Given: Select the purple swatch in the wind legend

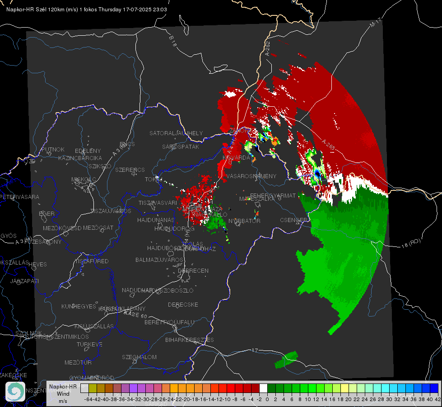Looking at the screenshot, I should (133, 388).
